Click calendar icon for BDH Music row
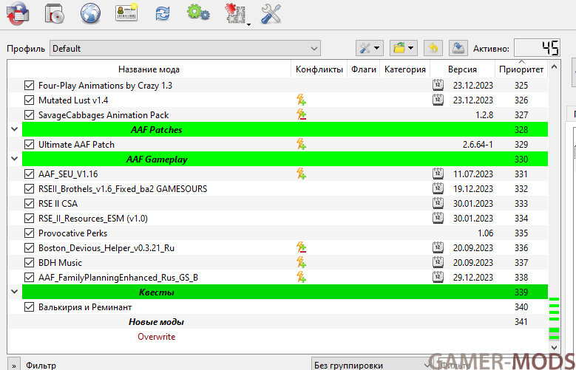 [438, 262]
